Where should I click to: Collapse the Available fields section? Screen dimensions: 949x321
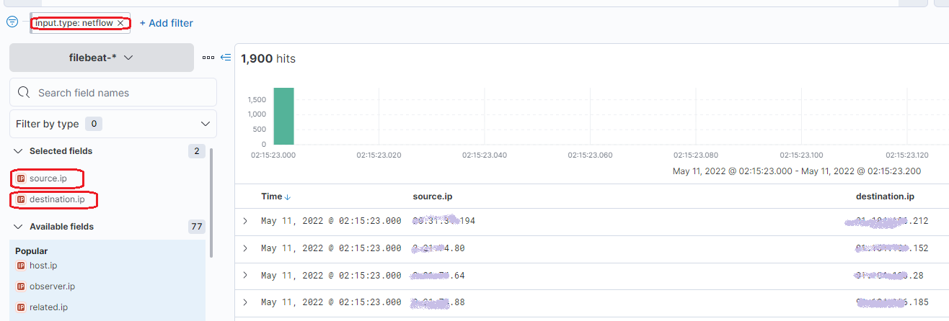click(19, 227)
